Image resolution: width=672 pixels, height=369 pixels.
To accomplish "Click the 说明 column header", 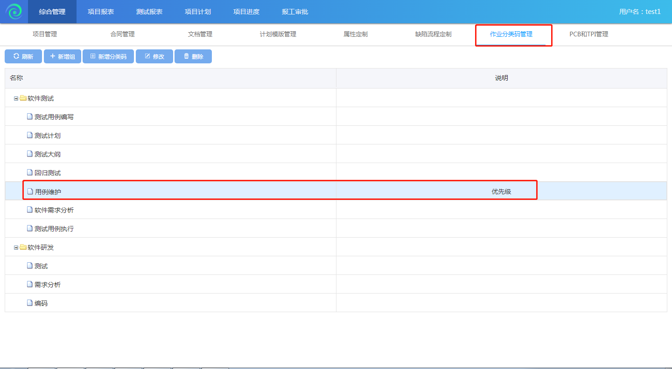I will pyautogui.click(x=501, y=78).
